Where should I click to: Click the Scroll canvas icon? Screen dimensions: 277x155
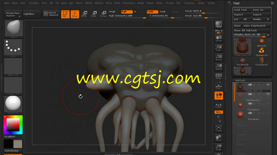(x=218, y=39)
